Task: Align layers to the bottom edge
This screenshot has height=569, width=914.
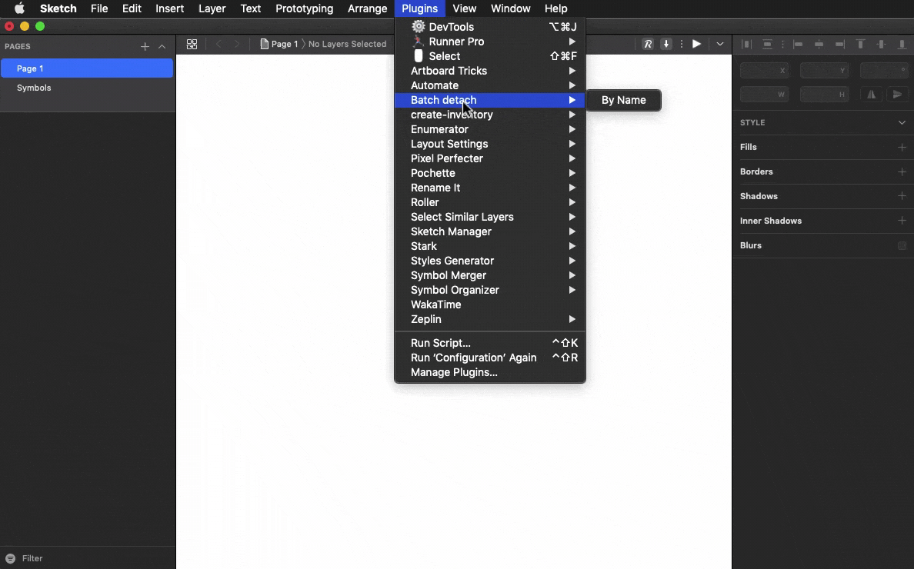Action: 902,45
